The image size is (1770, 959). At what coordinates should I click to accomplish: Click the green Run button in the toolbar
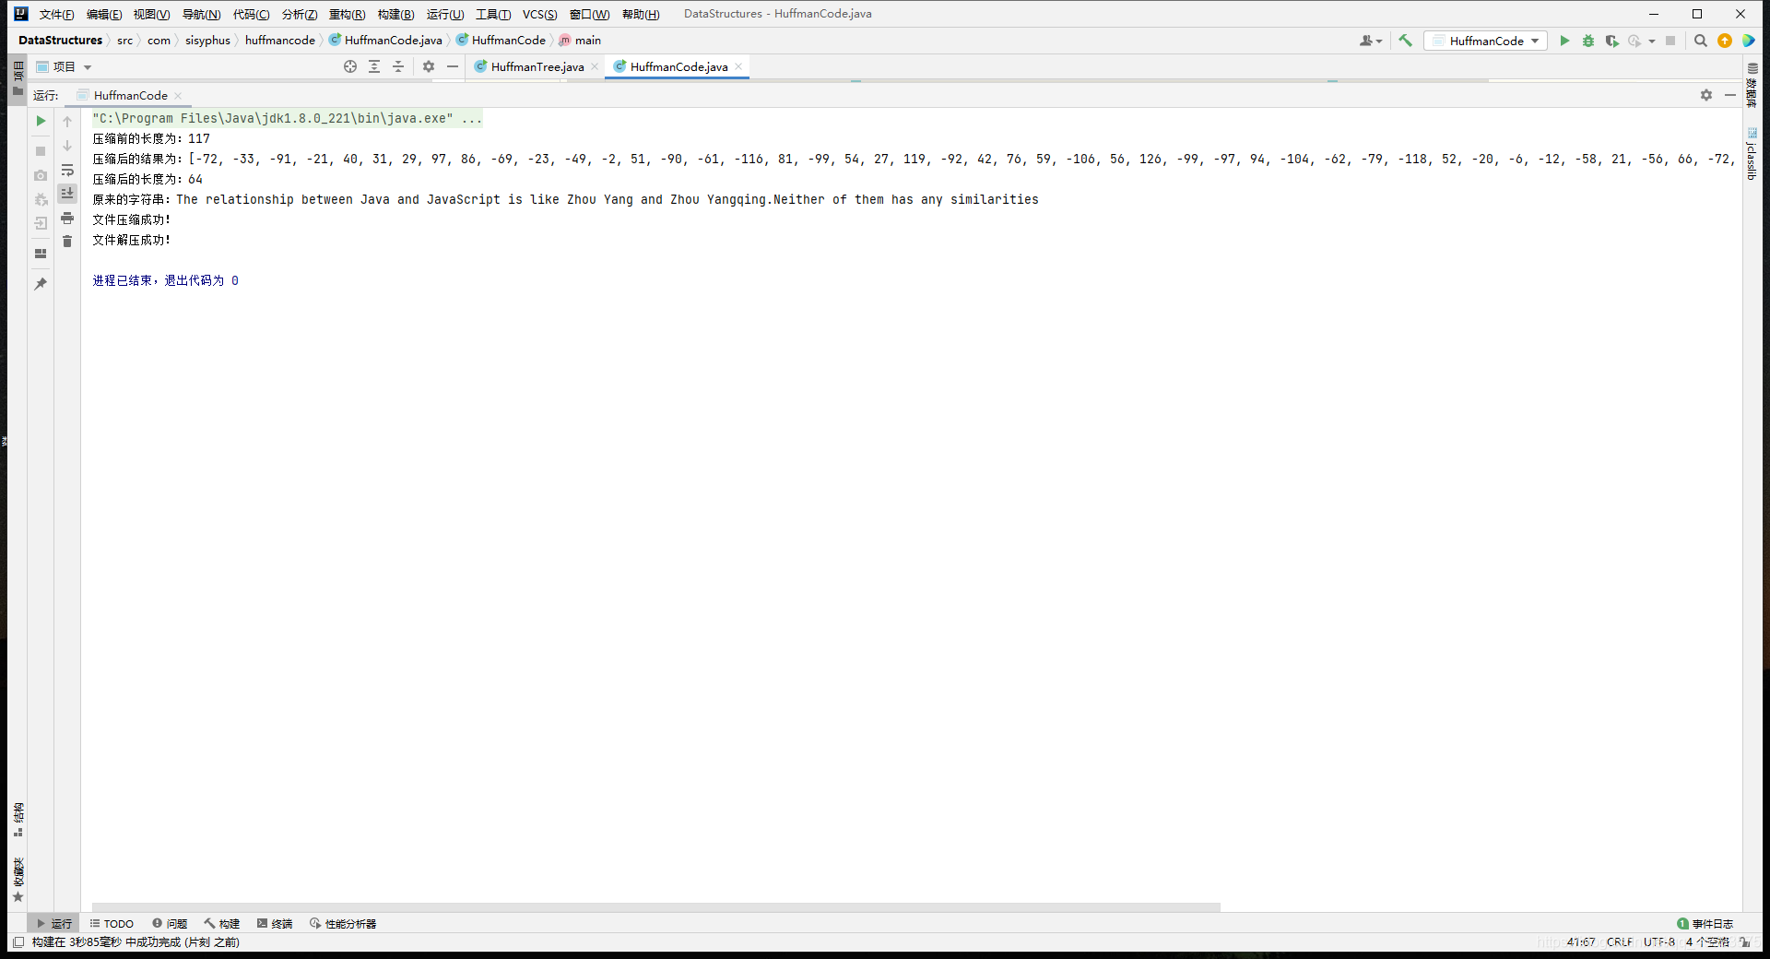pos(1564,41)
